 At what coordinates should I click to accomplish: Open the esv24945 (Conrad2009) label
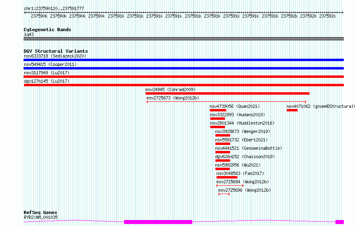click(x=170, y=89)
